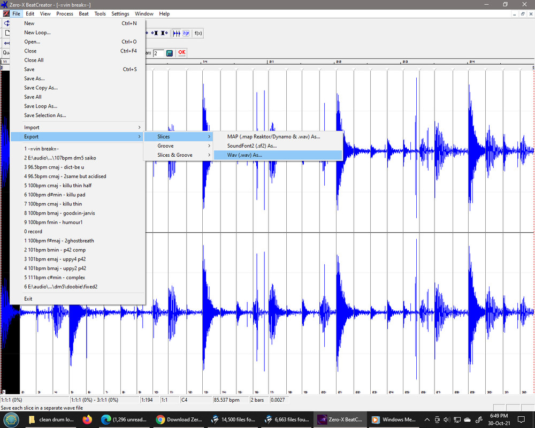Open the notification center icon
The image size is (535, 428).
521,419
